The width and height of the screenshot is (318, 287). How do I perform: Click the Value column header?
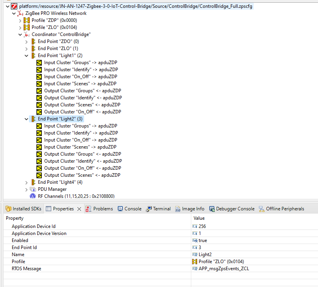[x=255, y=218]
